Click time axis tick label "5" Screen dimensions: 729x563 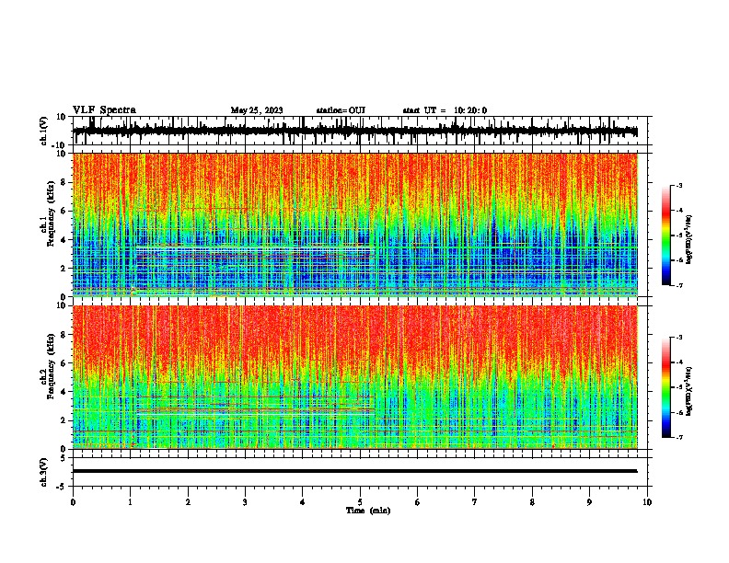click(360, 502)
